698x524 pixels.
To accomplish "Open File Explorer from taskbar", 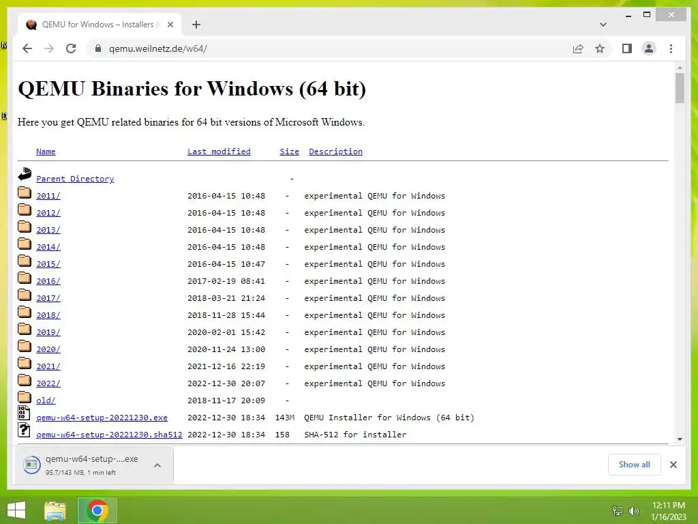I will (55, 510).
